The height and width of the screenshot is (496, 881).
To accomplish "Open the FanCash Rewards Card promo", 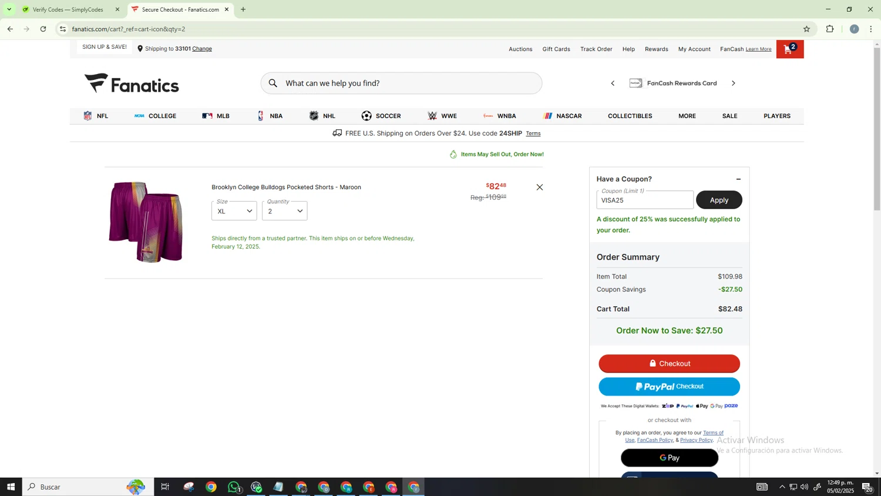I will (x=673, y=83).
